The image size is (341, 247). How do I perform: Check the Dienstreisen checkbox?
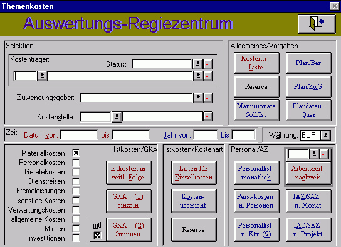click(76, 181)
